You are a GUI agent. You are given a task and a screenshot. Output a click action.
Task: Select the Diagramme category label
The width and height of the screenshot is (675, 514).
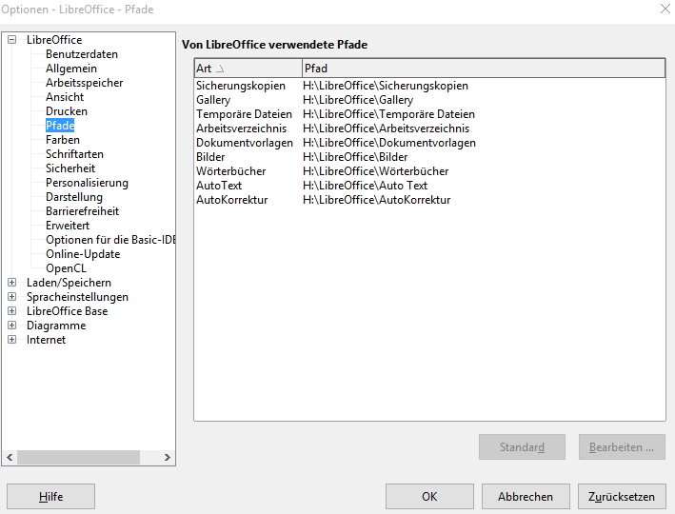point(56,325)
